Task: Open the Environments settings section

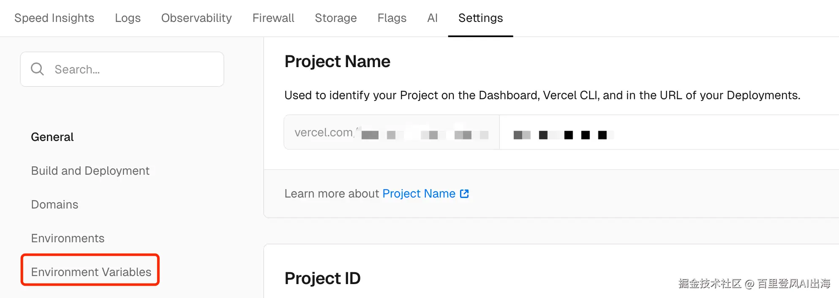Action: (x=68, y=238)
